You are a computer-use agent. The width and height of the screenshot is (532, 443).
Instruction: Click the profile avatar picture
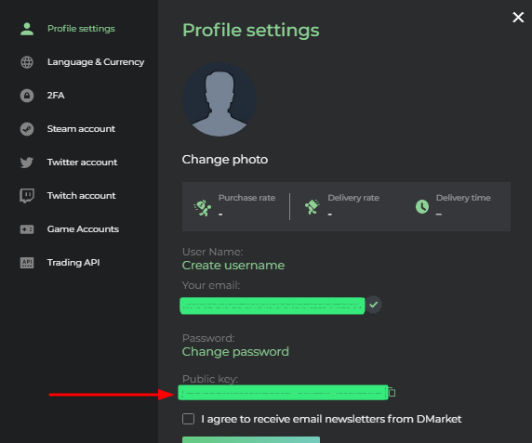point(219,99)
